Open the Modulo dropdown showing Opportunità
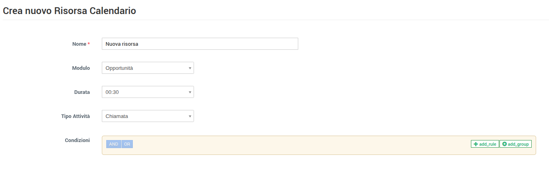Screen dimensions: 549x187 (145, 68)
